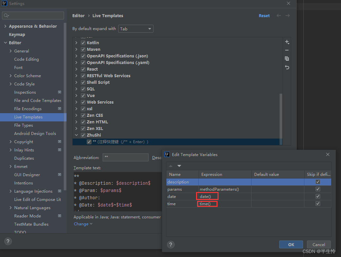The width and height of the screenshot is (341, 257).
Task: Toggle Skip if defined for date variable
Action: tap(318, 196)
